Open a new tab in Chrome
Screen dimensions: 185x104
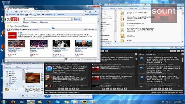click(36, 9)
